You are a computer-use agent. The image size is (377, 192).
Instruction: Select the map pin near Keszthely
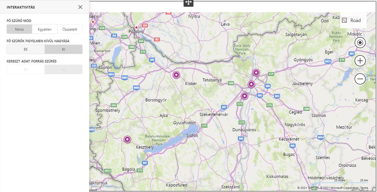pos(127,139)
